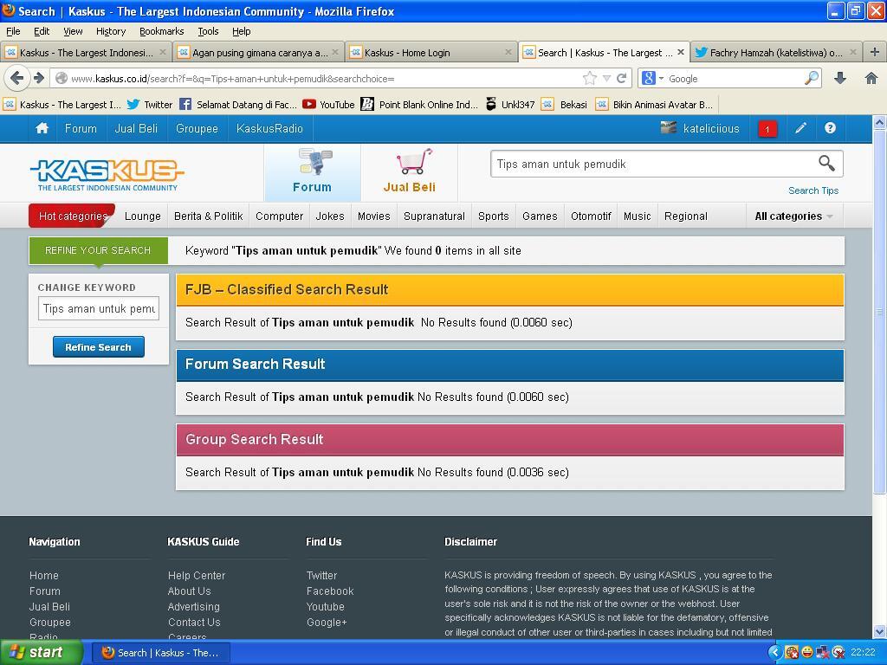Click the Hot categories button
Screen dimensions: 887x665
pyautogui.click(x=73, y=216)
